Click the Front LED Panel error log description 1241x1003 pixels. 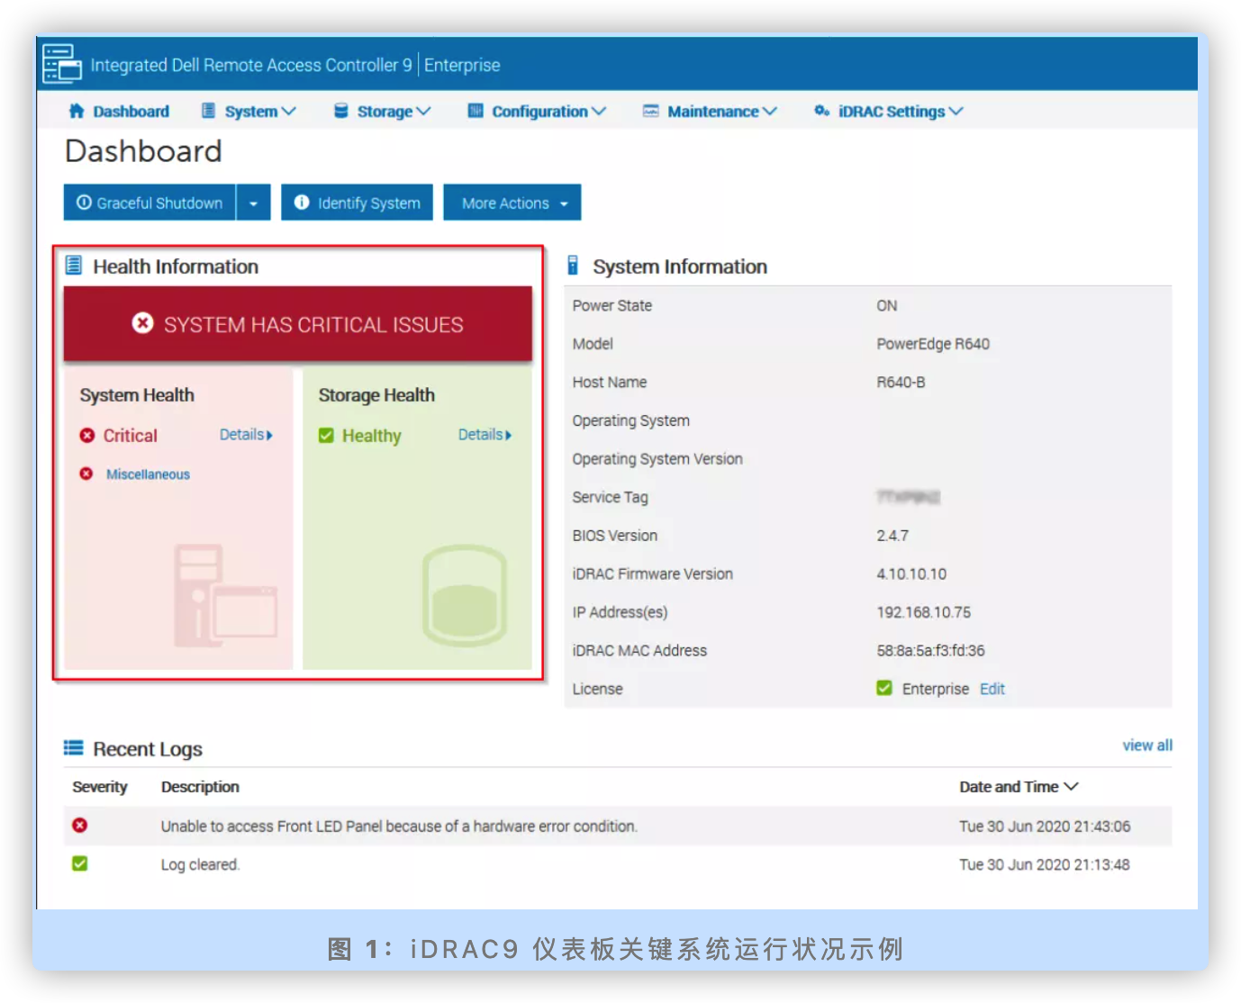[x=399, y=826]
